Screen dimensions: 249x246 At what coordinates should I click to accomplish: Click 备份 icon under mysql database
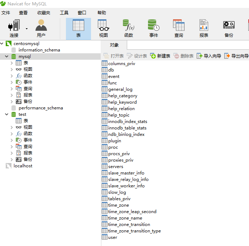pyautogui.click(x=19, y=102)
